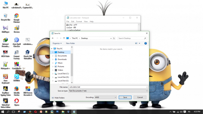The height and width of the screenshot is (114, 203).
Task: Select Videos in the folder tree
Action: (60, 70)
